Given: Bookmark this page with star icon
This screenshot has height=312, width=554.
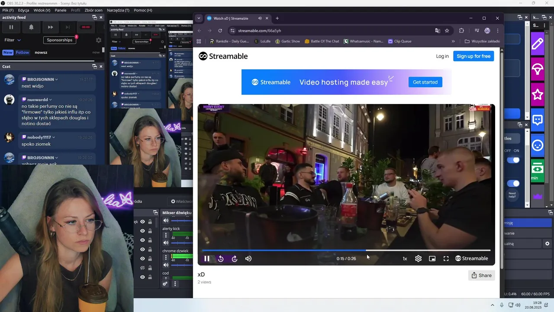Looking at the screenshot, I should pyautogui.click(x=447, y=31).
